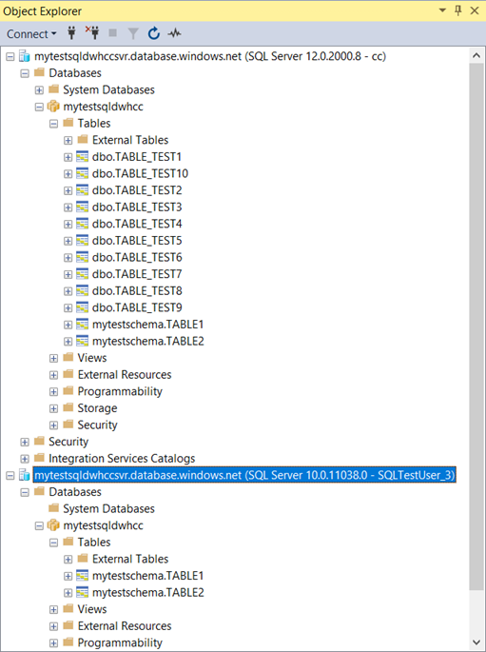The height and width of the screenshot is (652, 486).
Task: Click the mytestsqldwhcc database icon under cc server
Action: click(53, 107)
